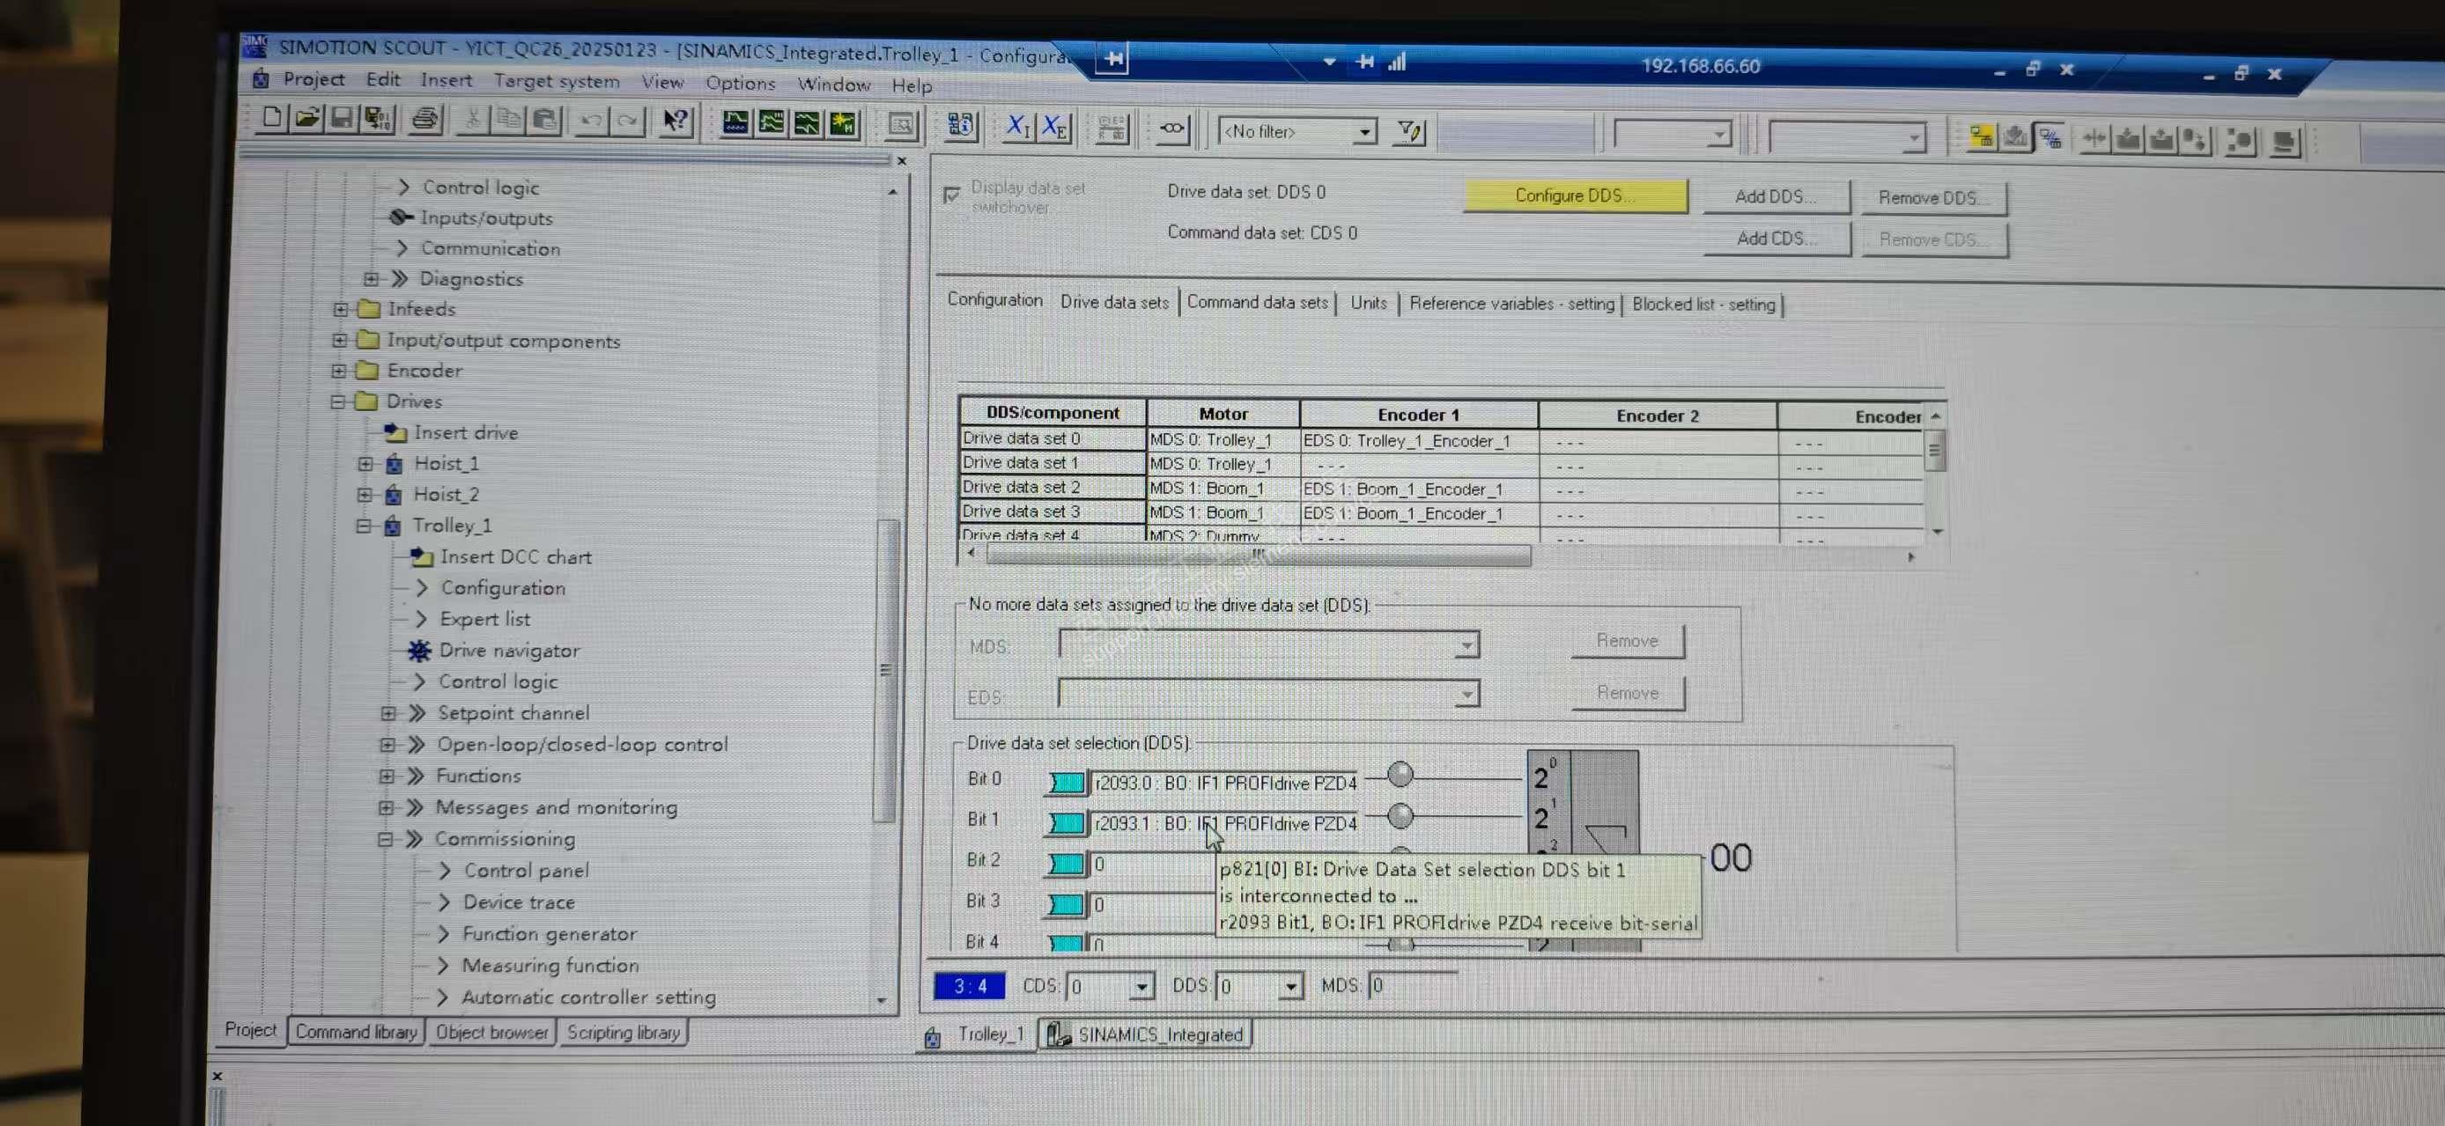Image resolution: width=2445 pixels, height=1126 pixels.
Task: Click the connect online glasses icon
Action: (x=1171, y=128)
